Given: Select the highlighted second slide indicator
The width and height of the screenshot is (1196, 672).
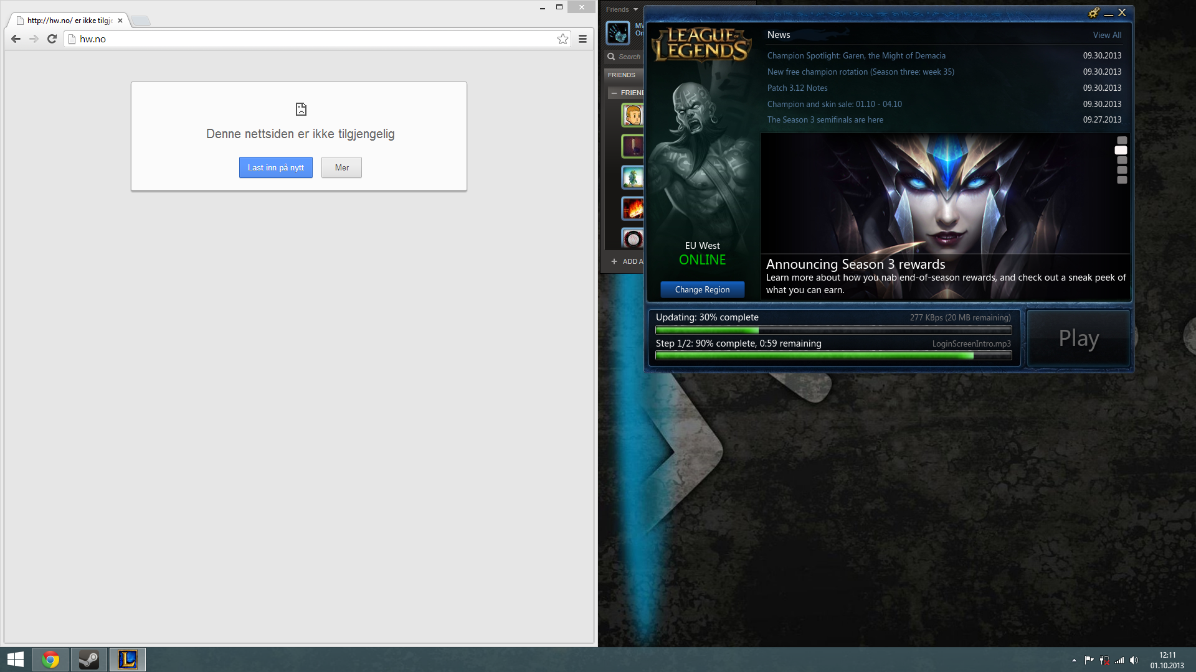Looking at the screenshot, I should 1121,150.
